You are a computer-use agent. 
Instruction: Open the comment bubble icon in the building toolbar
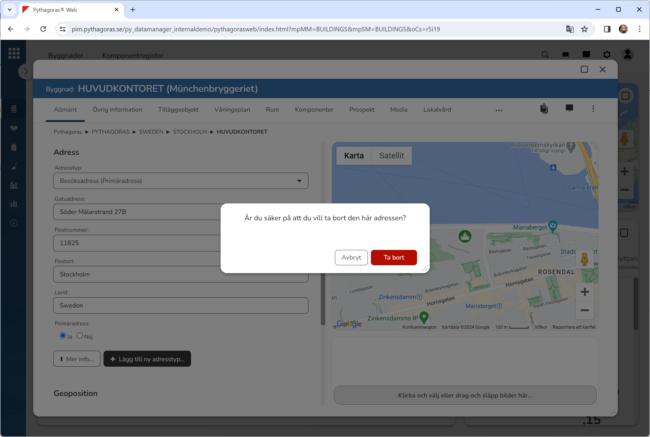click(569, 108)
